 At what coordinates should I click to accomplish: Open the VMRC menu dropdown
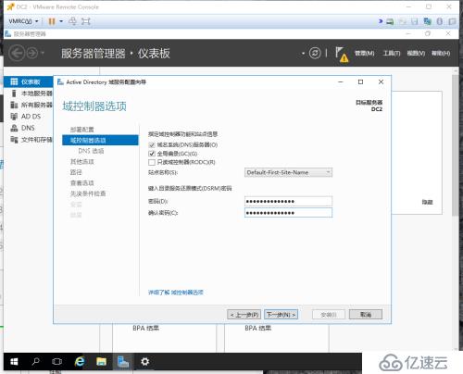pyautogui.click(x=23, y=21)
